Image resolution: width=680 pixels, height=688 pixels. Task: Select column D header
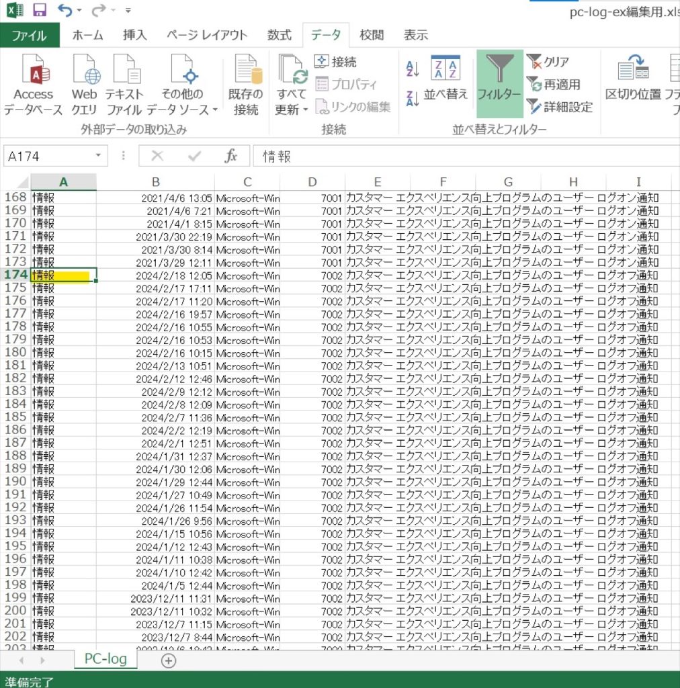tap(312, 181)
